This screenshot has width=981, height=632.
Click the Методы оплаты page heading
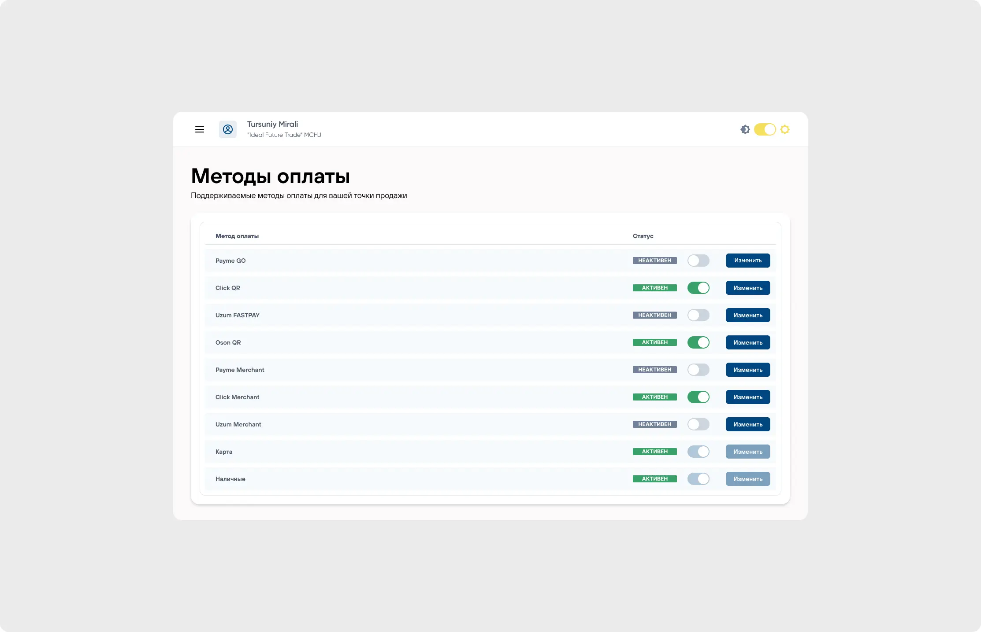(271, 176)
